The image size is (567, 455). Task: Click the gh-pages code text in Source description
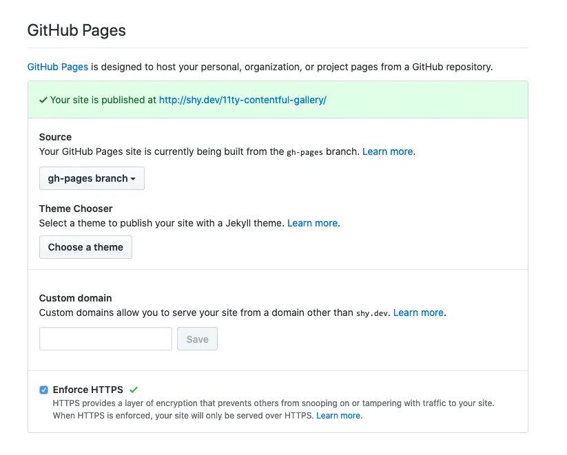coord(305,153)
